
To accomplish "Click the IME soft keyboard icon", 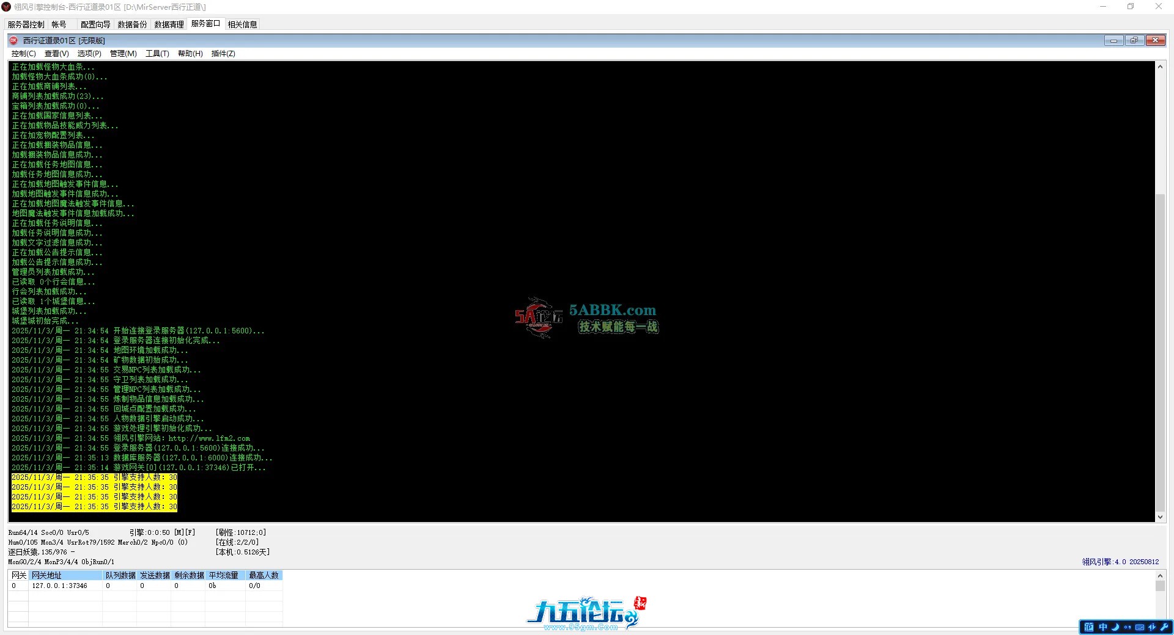I will (1140, 627).
